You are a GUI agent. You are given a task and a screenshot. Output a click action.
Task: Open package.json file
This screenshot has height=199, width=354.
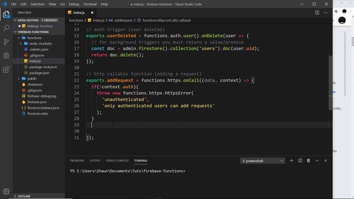click(x=39, y=73)
